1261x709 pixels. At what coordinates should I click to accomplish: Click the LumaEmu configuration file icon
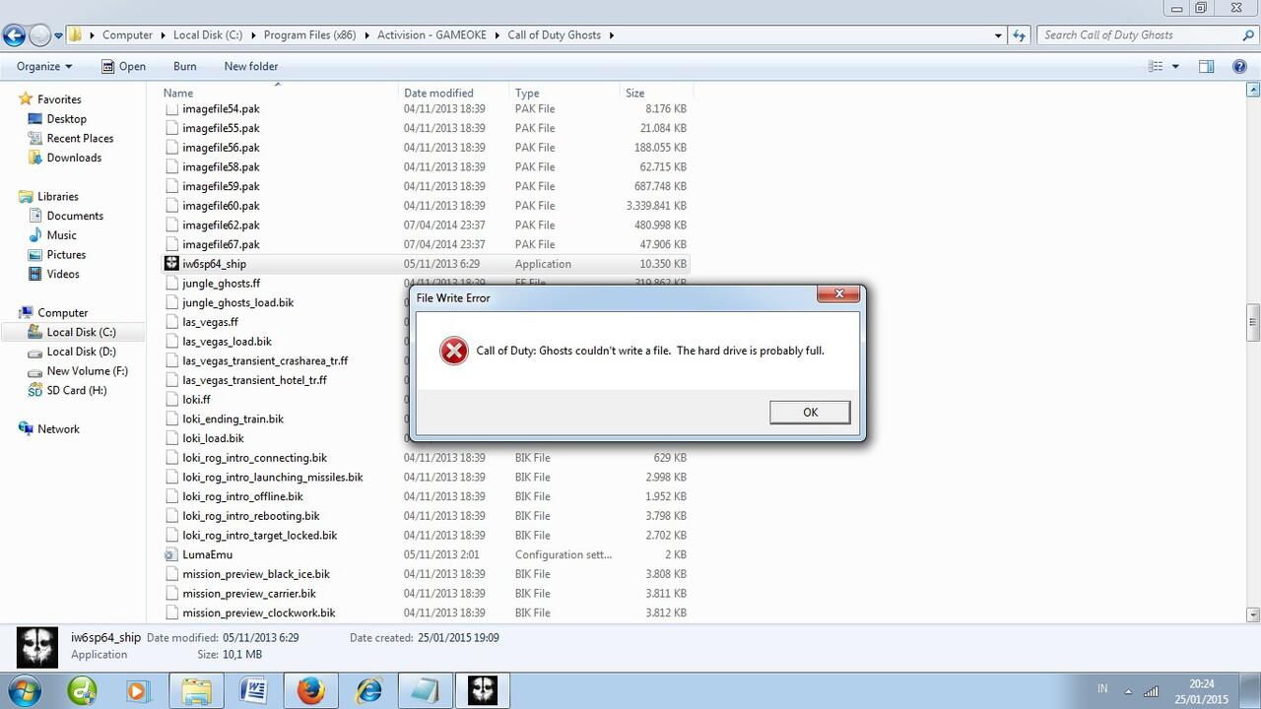171,554
